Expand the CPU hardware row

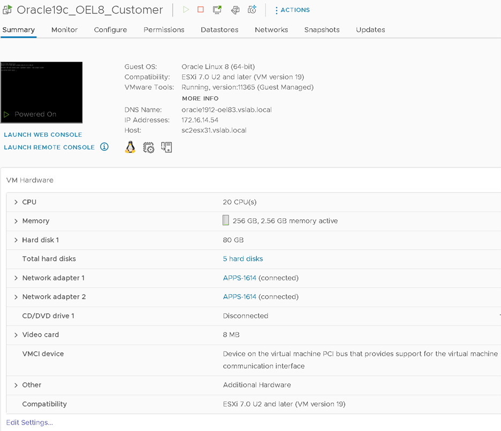(16, 202)
